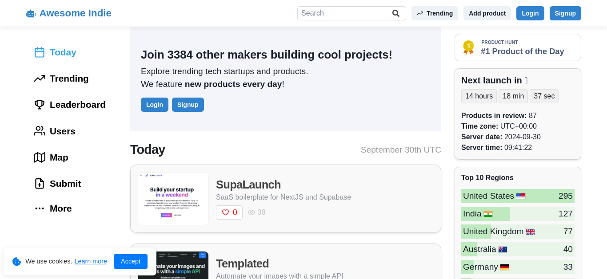The height and width of the screenshot is (279, 607).
Task: Click the header Login button
Action: click(x=530, y=13)
